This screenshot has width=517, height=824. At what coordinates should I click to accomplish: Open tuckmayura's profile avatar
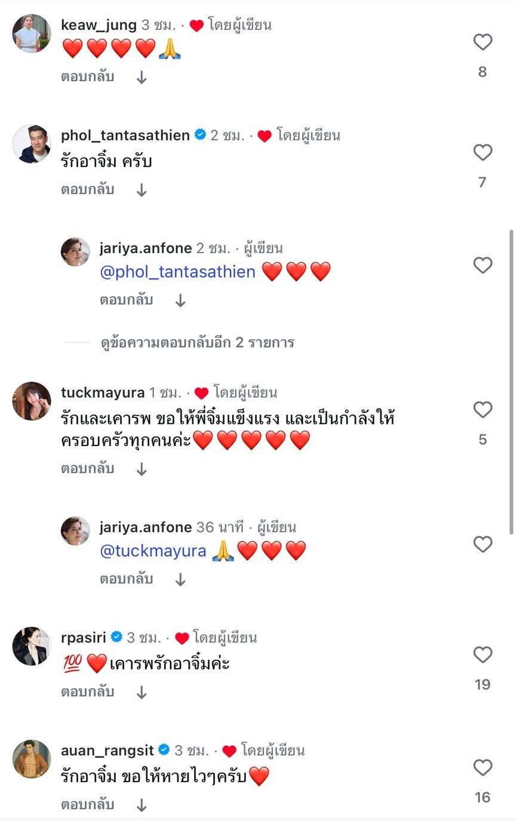[x=32, y=401]
